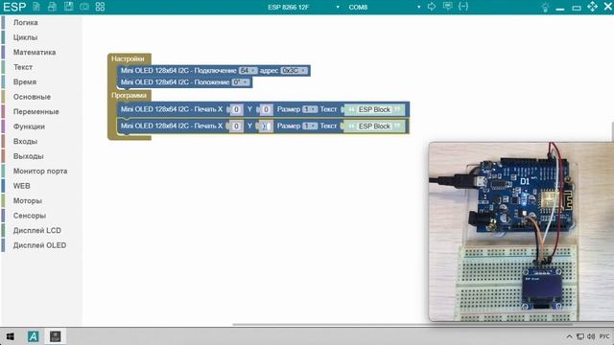Click the webcam preview of the ESP board

click(x=521, y=232)
